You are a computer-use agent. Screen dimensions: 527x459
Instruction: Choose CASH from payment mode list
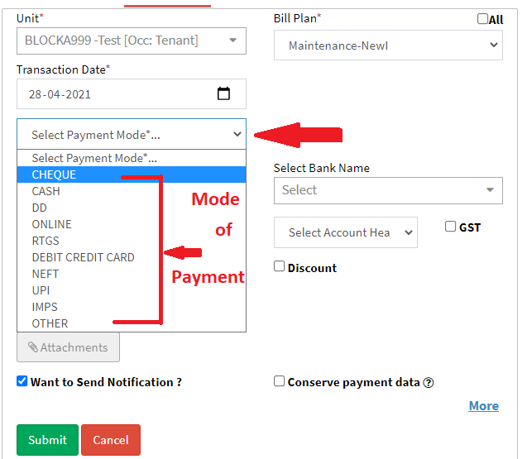click(x=46, y=191)
